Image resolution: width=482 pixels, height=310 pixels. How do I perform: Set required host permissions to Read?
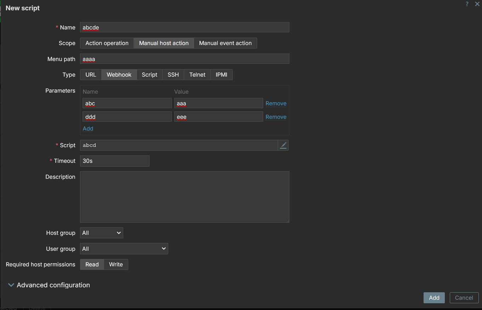click(x=92, y=265)
